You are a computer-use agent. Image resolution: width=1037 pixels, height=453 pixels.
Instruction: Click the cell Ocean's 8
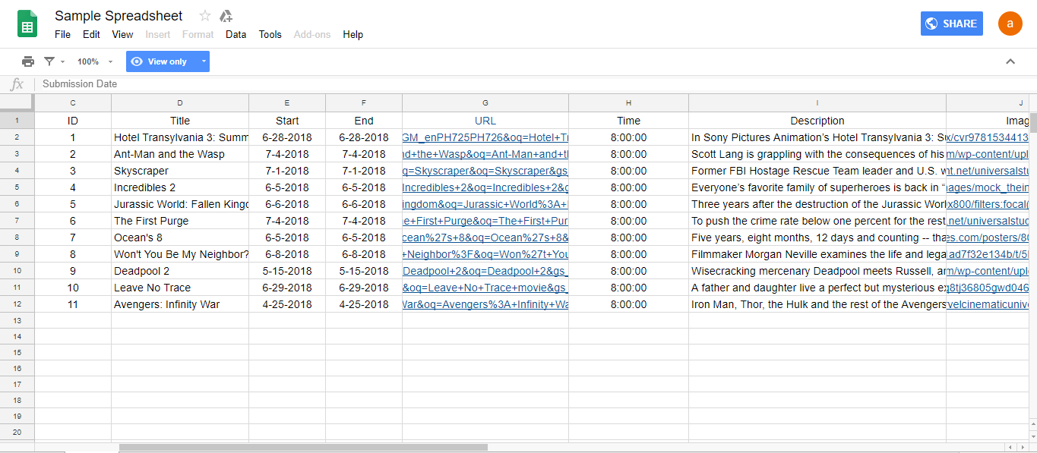coord(180,238)
